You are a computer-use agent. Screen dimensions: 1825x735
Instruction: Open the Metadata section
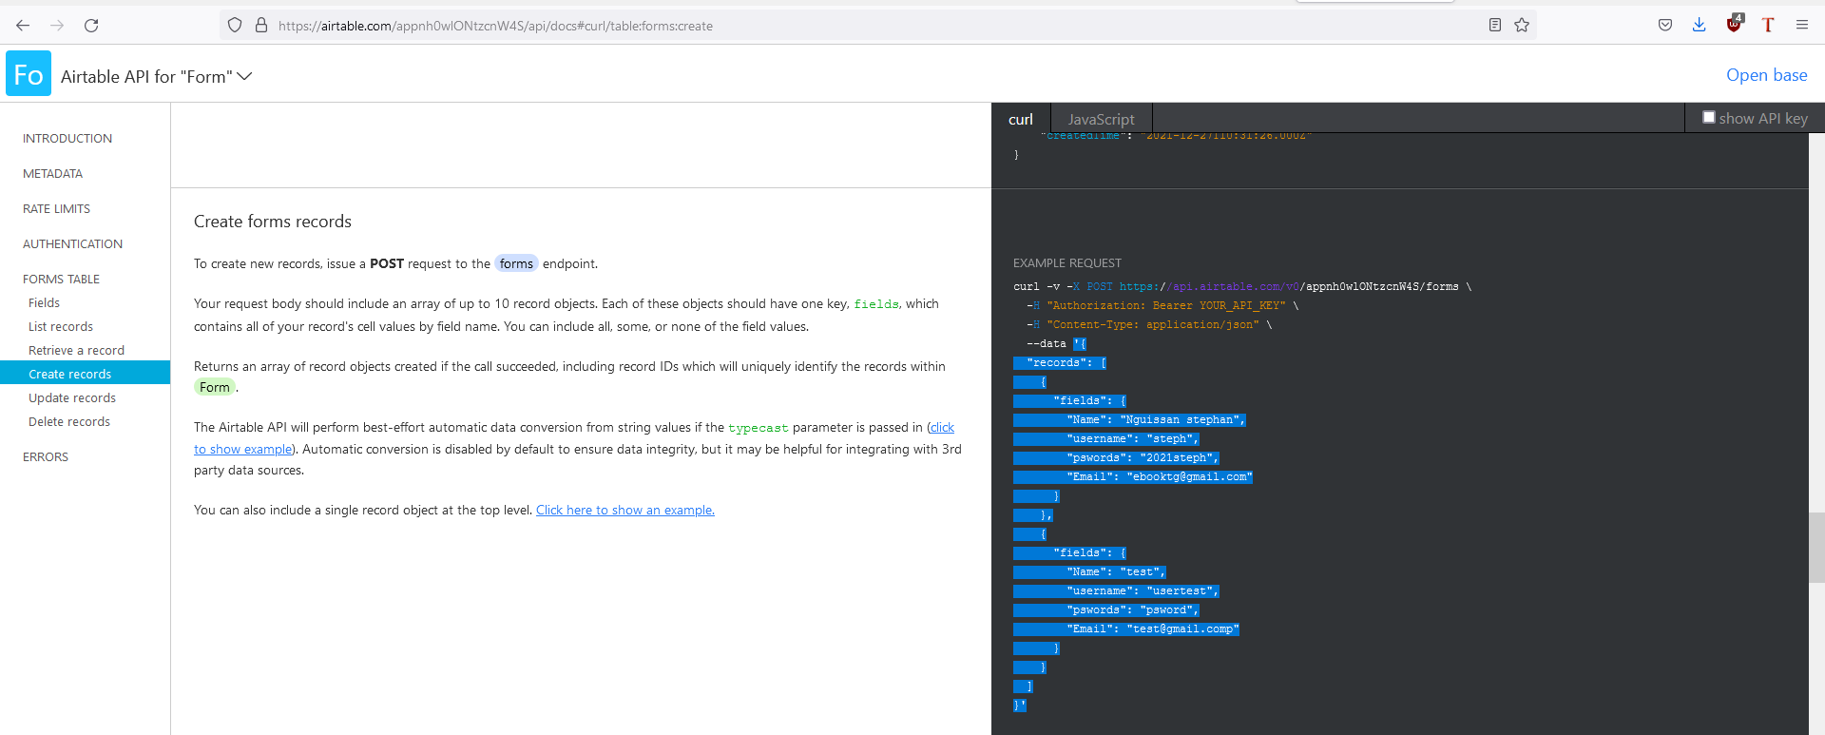[x=53, y=174]
